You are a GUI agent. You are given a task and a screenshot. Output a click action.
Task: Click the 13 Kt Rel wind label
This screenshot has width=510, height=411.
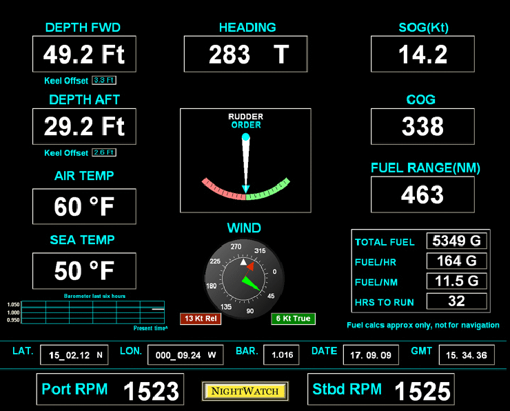(x=201, y=319)
